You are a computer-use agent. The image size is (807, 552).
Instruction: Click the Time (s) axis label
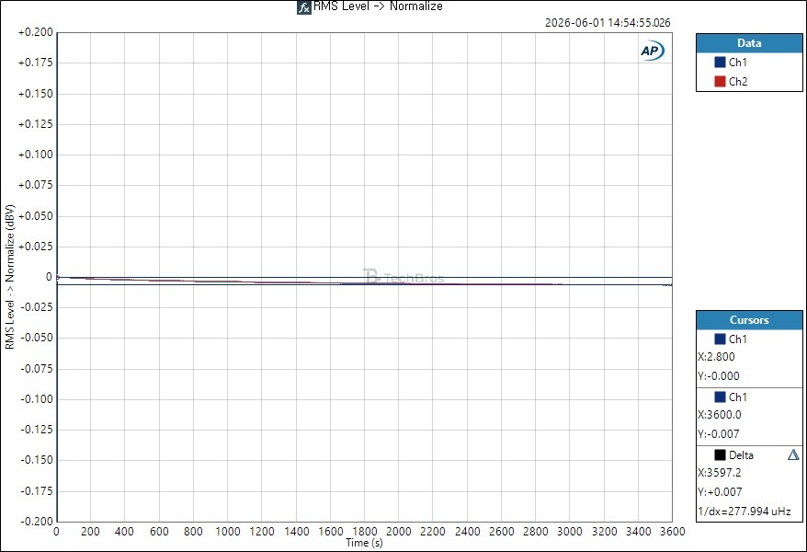click(x=364, y=543)
